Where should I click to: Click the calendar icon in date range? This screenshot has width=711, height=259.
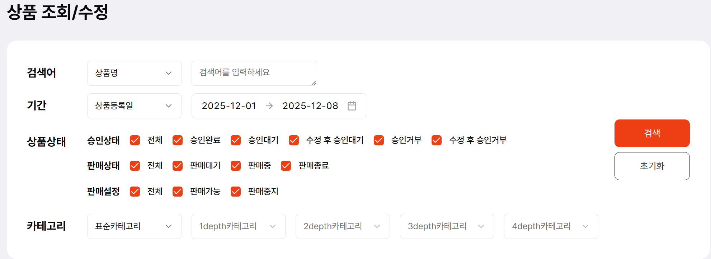[352, 106]
